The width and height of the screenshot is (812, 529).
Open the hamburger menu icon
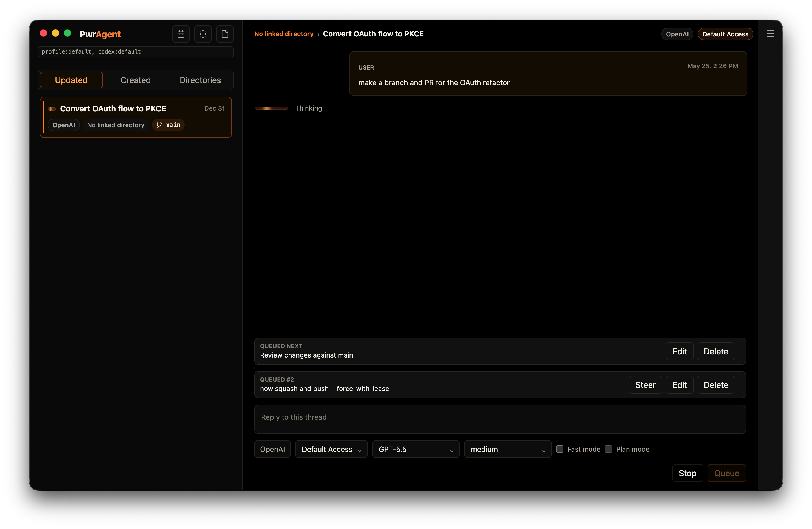tap(770, 34)
